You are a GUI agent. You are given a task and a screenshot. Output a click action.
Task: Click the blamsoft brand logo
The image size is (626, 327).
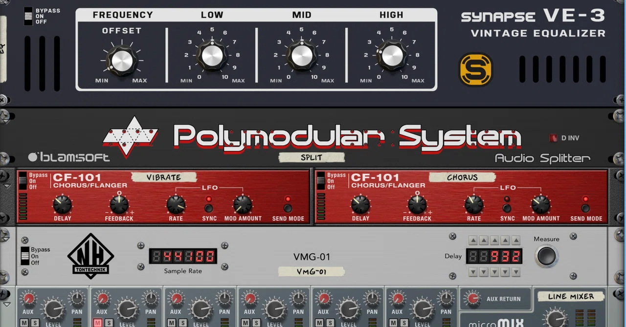click(69, 157)
